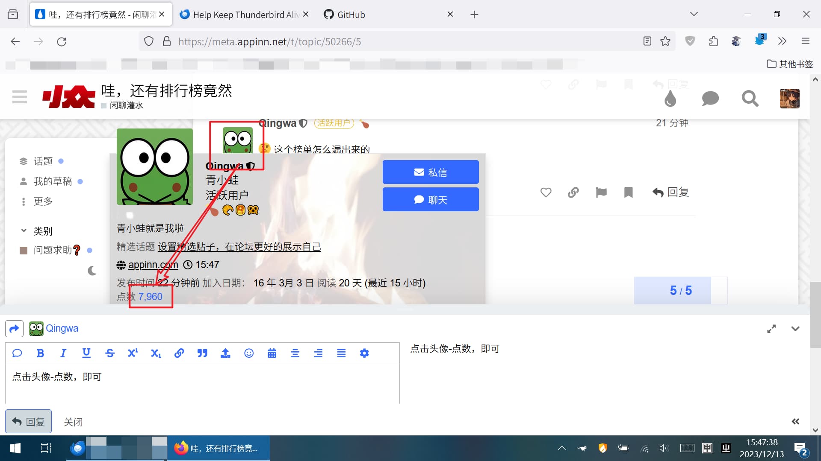Toggle strikethrough formatting

tap(110, 353)
